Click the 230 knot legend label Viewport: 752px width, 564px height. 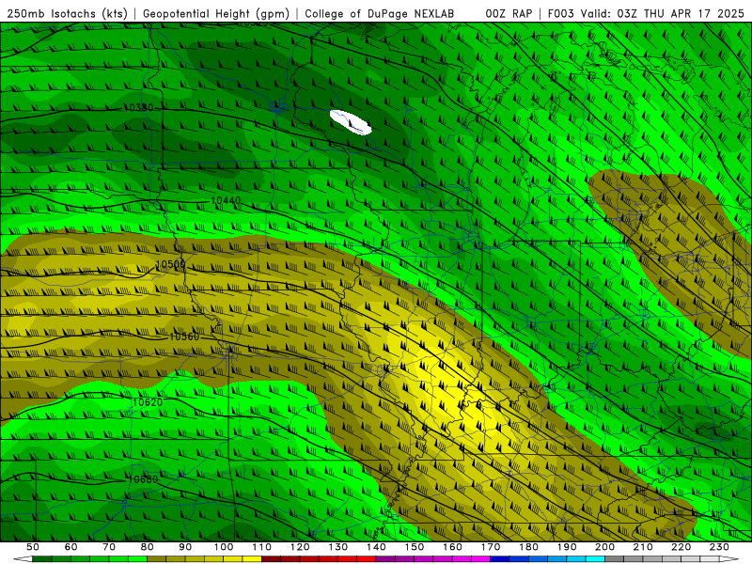coord(719,547)
